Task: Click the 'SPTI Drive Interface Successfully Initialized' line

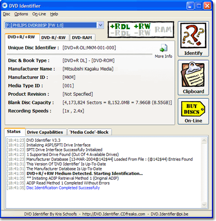Action: [65, 150]
